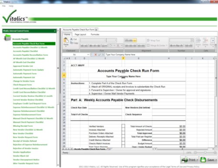Viewport: 218px width, 168px height.
Task: Open the font size combo box
Action: pyautogui.click(x=112, y=40)
